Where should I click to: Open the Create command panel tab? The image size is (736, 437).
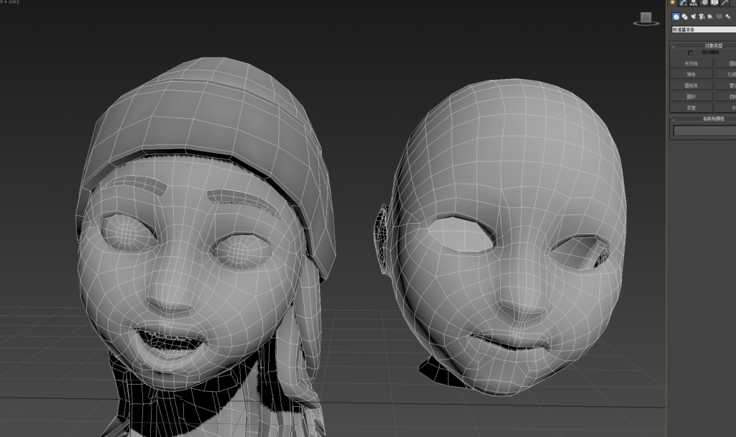click(673, 3)
